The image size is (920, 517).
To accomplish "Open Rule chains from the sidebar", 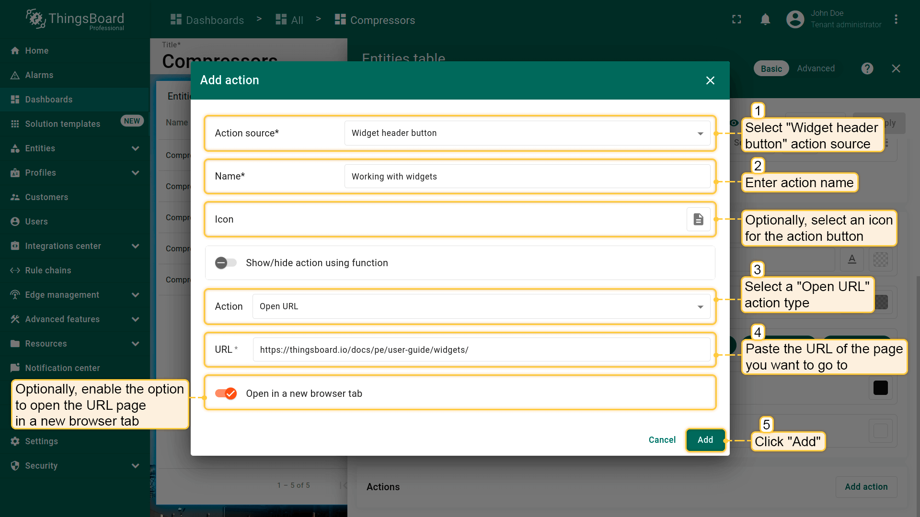I will point(48,270).
